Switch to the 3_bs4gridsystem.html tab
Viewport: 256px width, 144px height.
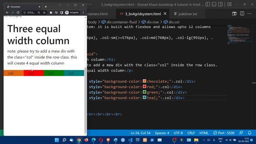pyautogui.click(x=142, y=14)
